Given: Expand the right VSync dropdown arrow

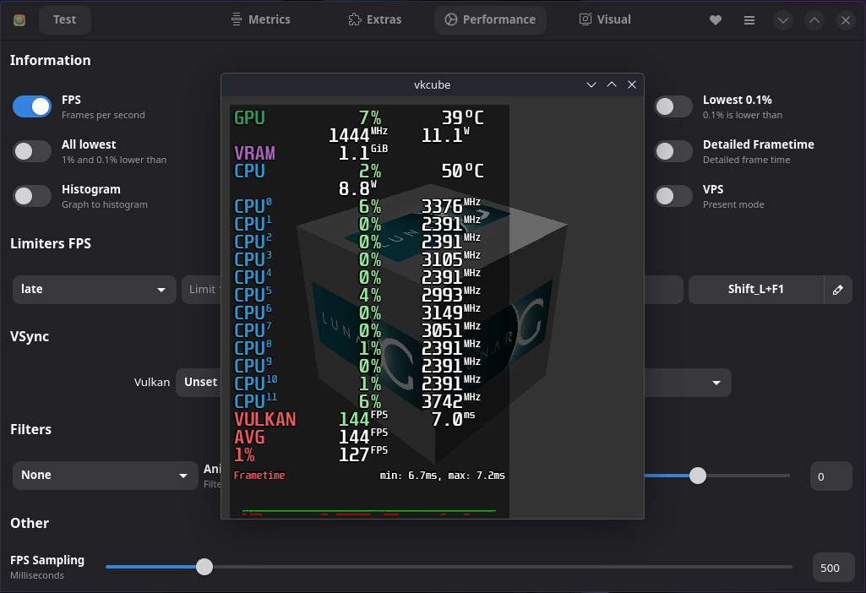Looking at the screenshot, I should (716, 383).
